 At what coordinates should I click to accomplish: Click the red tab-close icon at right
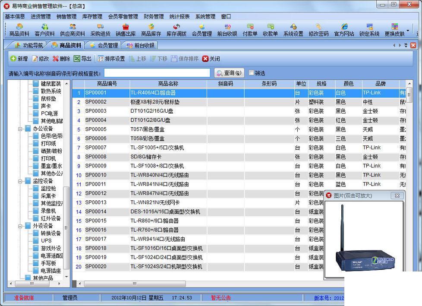pos(413,45)
